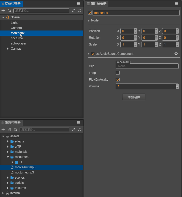182x197 pixels.
Task: Click the Clip AudioClip slot field
Action: 147,66
